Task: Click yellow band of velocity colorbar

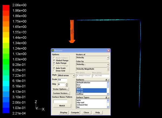Action: tap(6, 40)
